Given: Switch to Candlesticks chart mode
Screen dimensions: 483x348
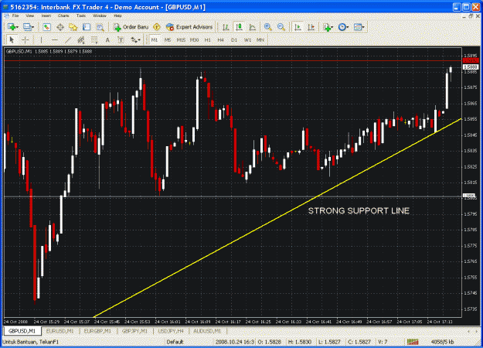Looking at the screenshot, I should [239, 27].
